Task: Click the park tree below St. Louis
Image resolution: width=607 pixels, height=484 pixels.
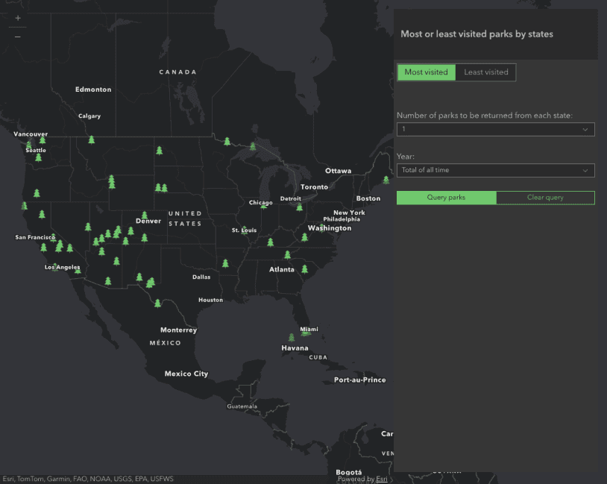Action: pyautogui.click(x=270, y=242)
